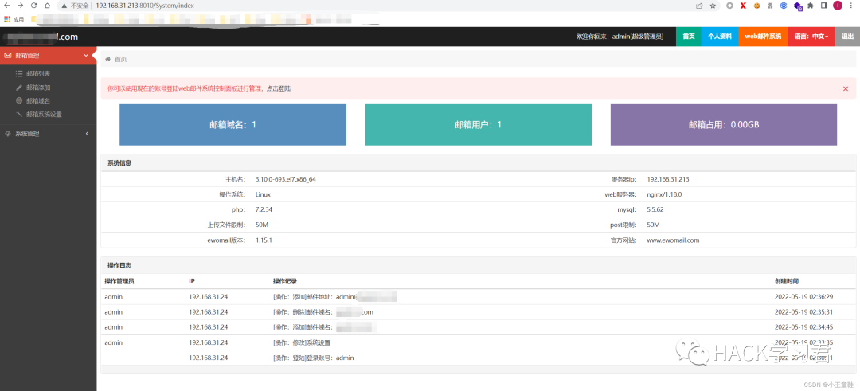Click log timestamp 2022-05-19 02:36:29
Image resolution: width=860 pixels, height=391 pixels.
coord(803,297)
